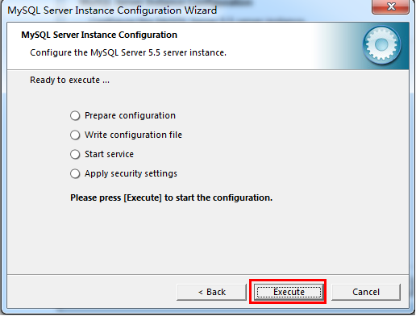416x316 pixels.
Task: Select the Start service status circle
Action: click(x=75, y=154)
